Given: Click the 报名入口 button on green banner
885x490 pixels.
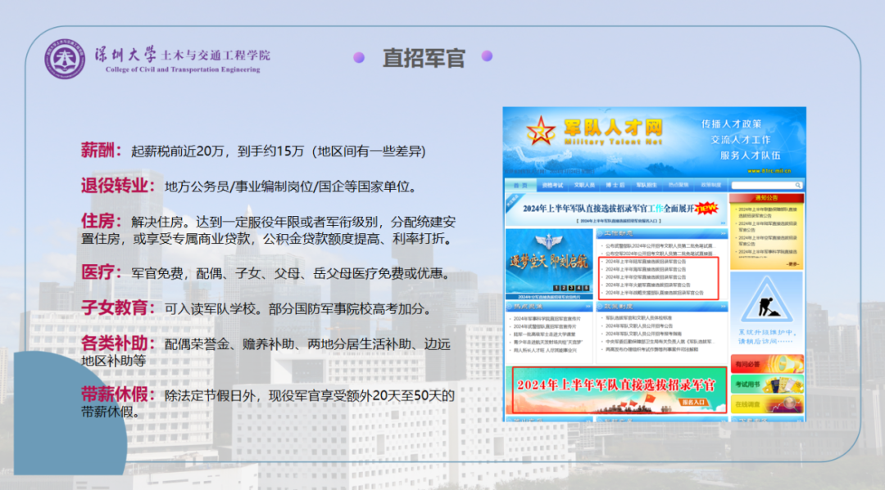Looking at the screenshot, I should 695,402.
